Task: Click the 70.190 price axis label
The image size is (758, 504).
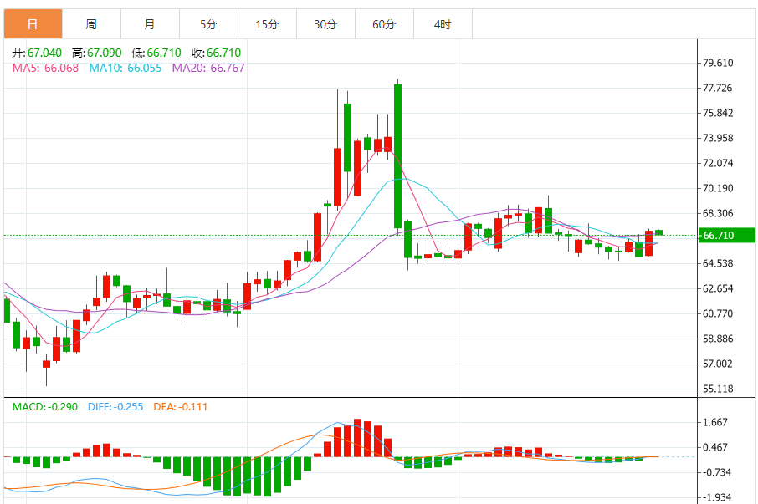Action: 718,188
